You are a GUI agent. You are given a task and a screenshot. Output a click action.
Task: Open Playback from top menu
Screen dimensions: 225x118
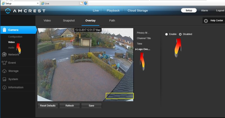[113, 11]
